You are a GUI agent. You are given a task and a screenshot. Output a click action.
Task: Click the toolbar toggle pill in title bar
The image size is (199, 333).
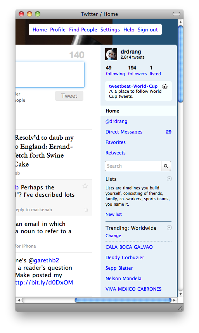pos(177,14)
